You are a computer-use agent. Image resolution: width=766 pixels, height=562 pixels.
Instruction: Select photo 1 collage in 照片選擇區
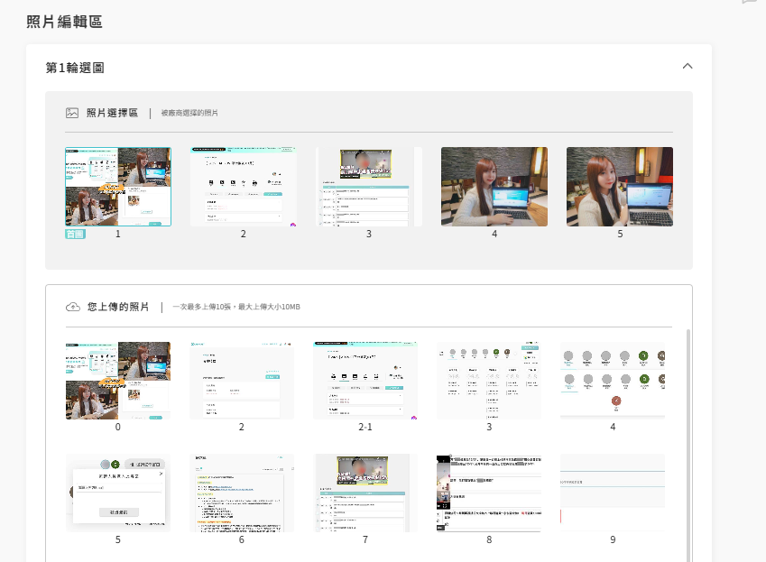click(x=118, y=187)
